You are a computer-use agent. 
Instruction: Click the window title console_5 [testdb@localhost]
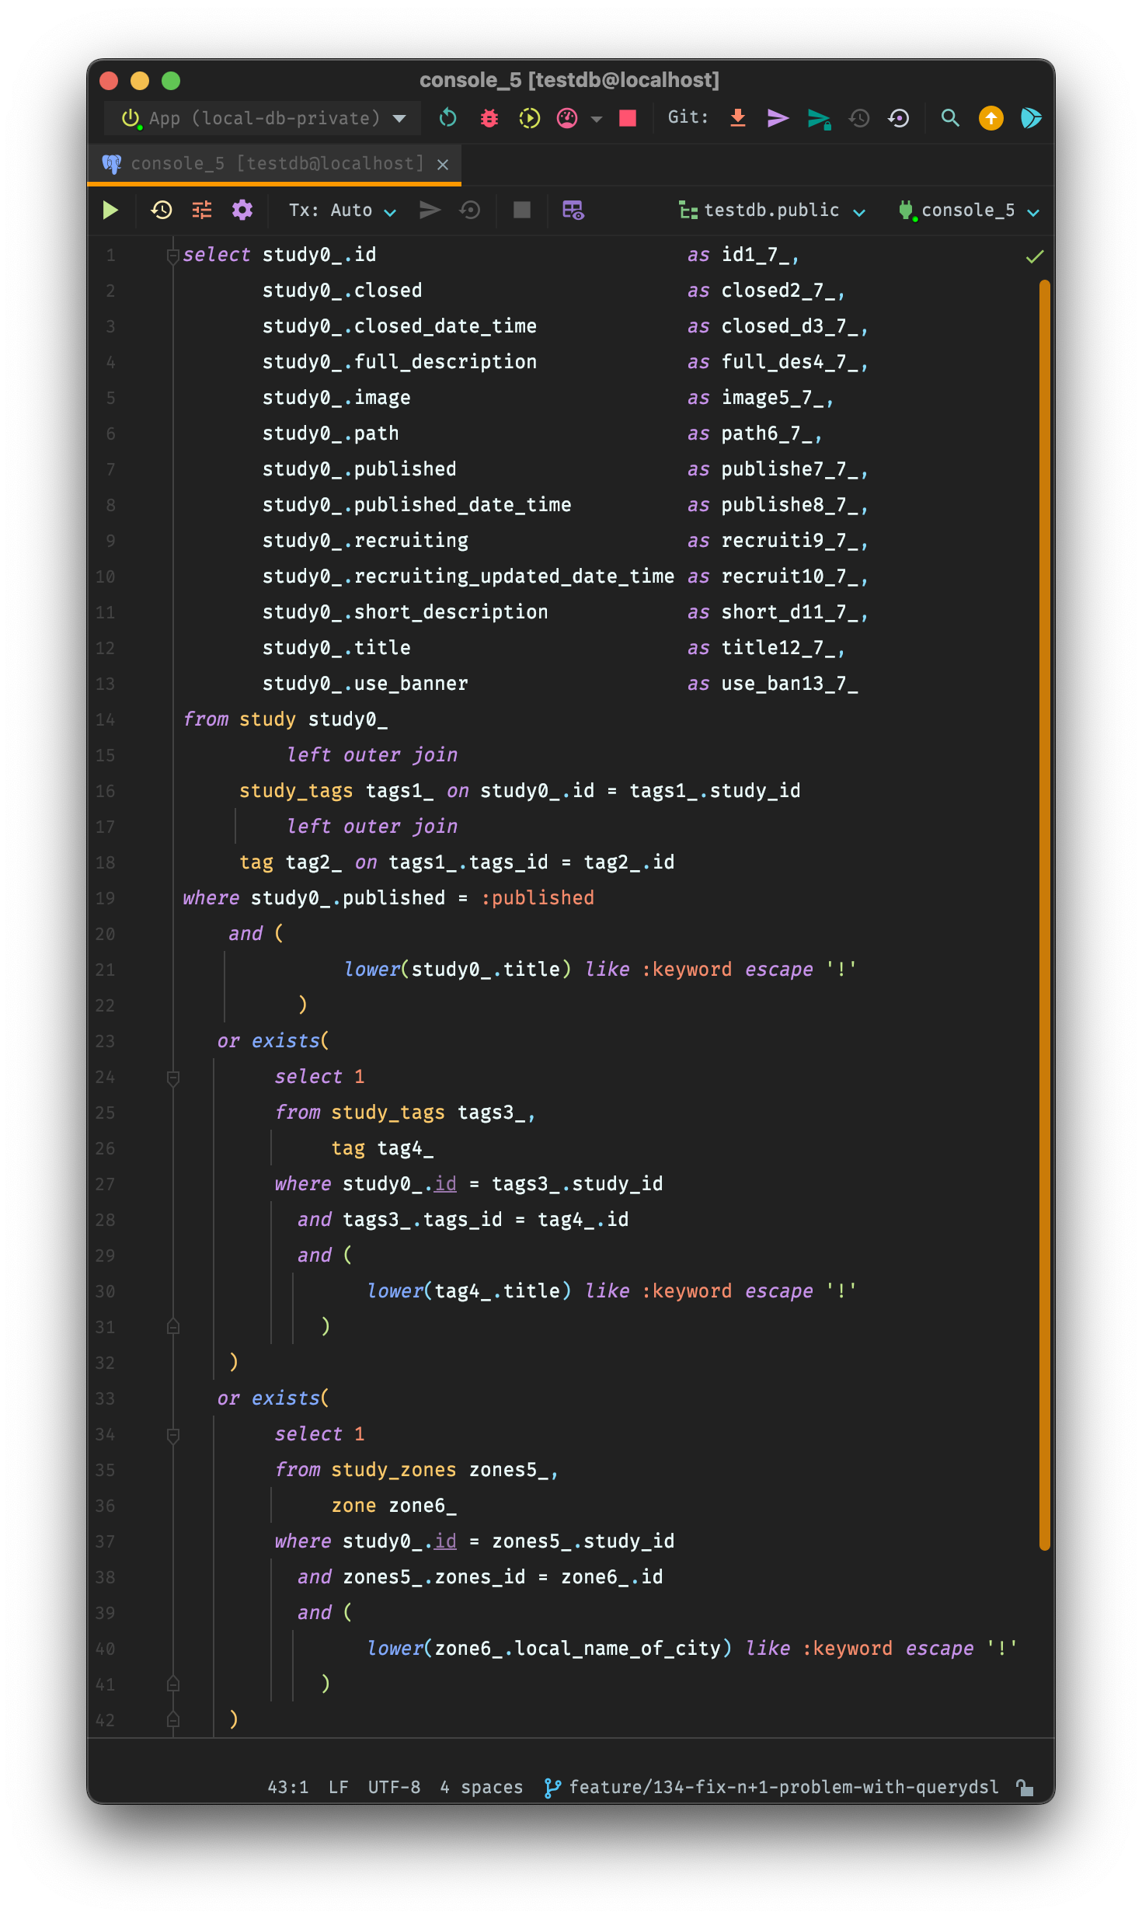569,80
